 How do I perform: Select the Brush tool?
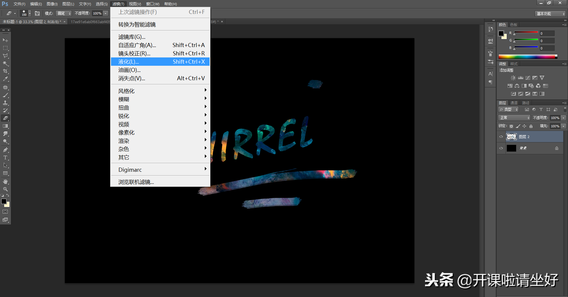point(5,95)
